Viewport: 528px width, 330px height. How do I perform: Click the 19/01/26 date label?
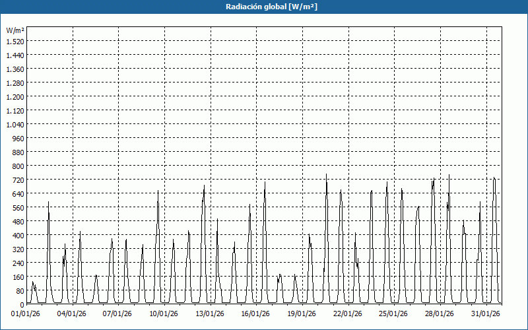(303, 313)
